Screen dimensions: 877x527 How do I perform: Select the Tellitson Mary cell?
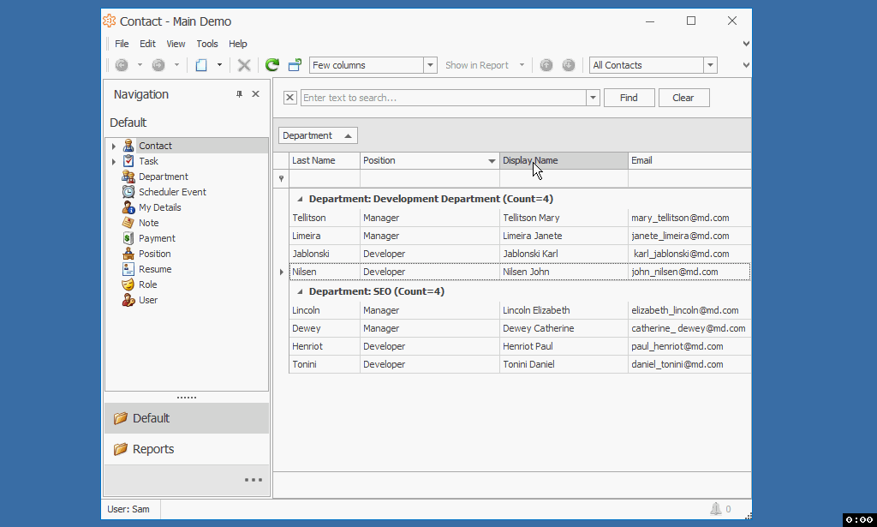click(564, 218)
